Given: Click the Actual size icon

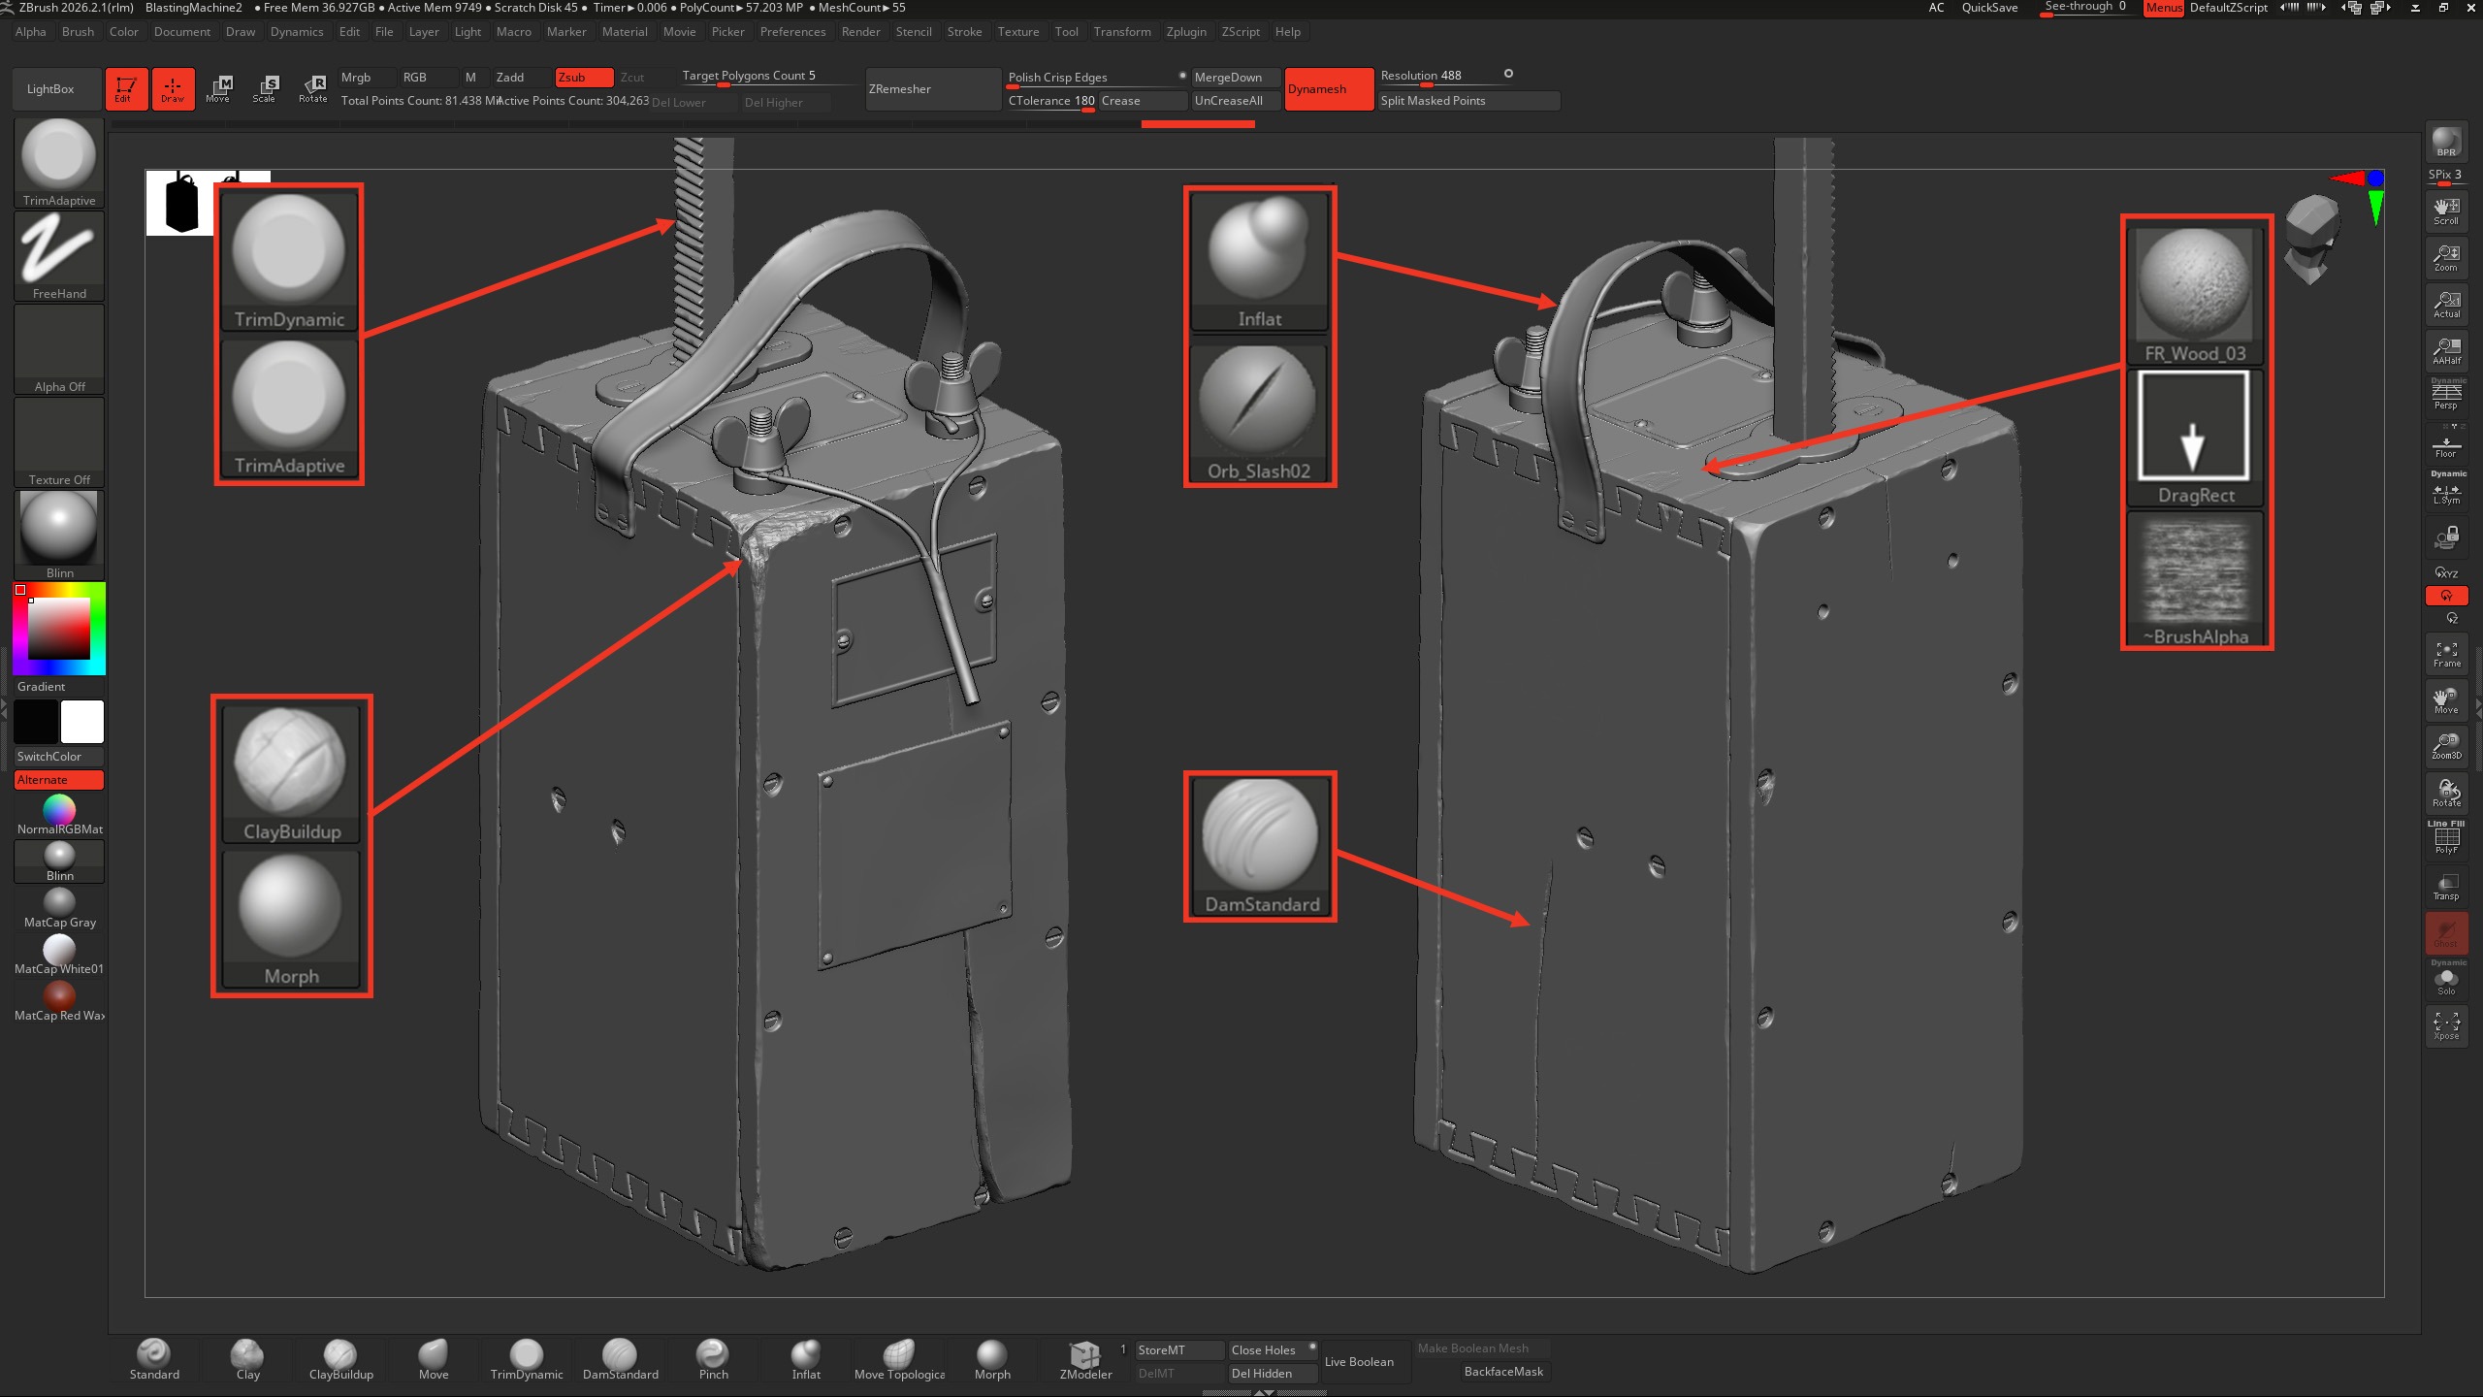Looking at the screenshot, I should click(x=2446, y=305).
